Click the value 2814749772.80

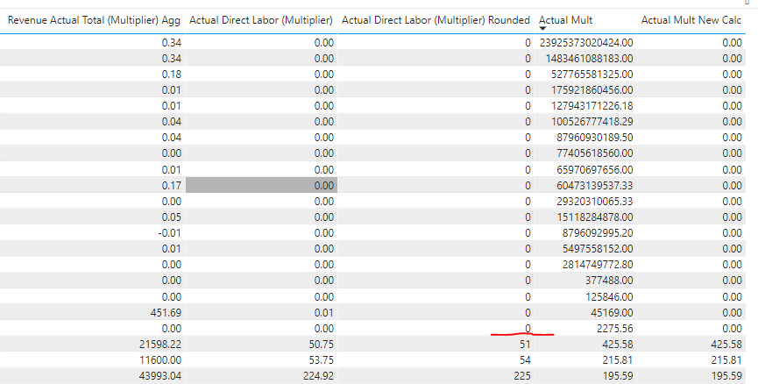(x=598, y=265)
